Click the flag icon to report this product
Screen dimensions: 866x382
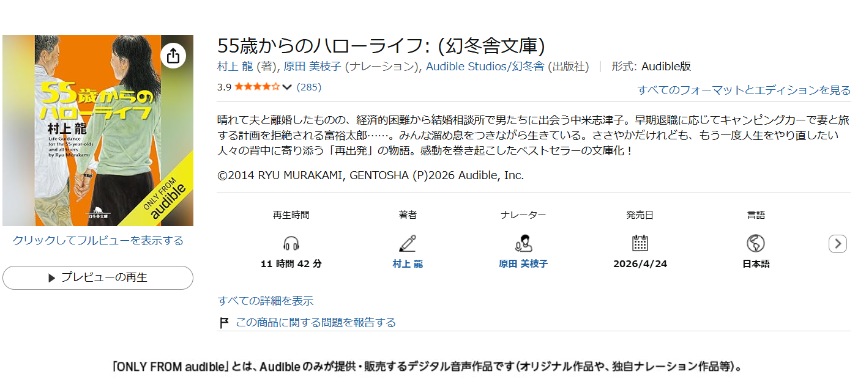click(x=224, y=322)
